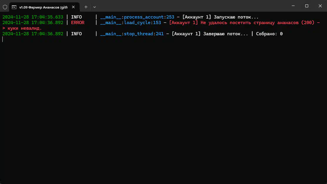The image size is (327, 184).
Task: Click 'Не удалось посетить страницу ананасов' error text
Action: (x=250, y=23)
